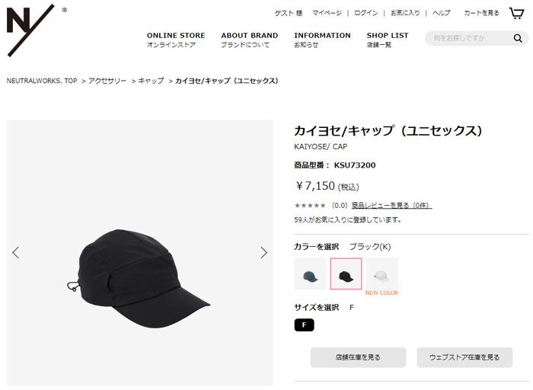
Task: Open the shopping cart icon
Action: point(516,13)
